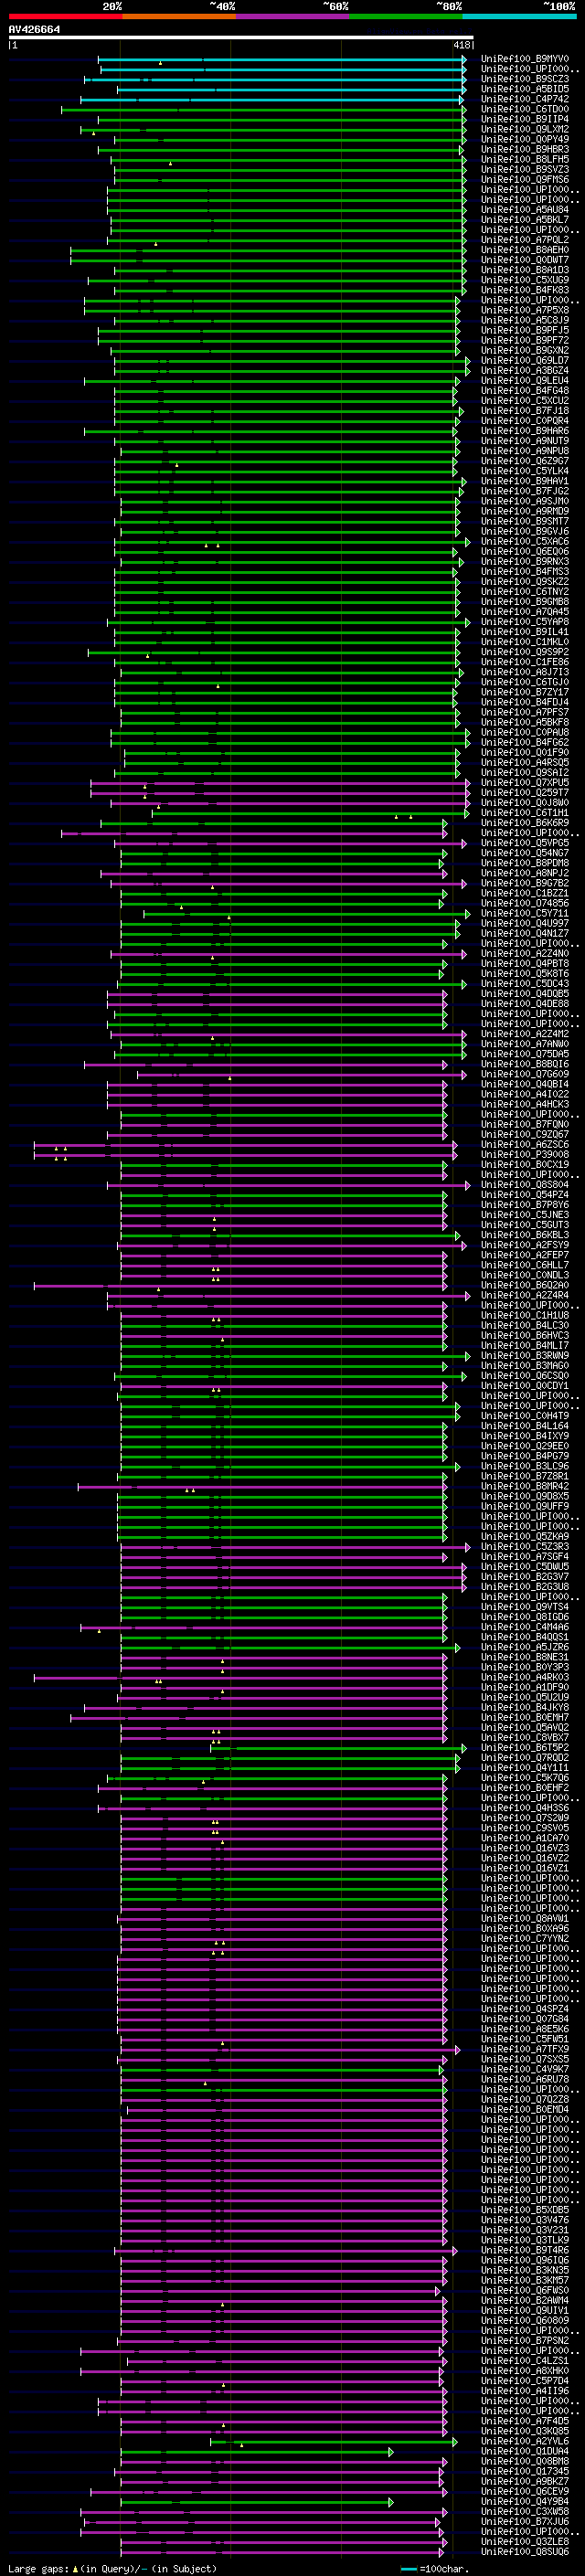Select the UniRef100_Q6FWS0 label
585x2576 pixels.
tap(524, 2291)
